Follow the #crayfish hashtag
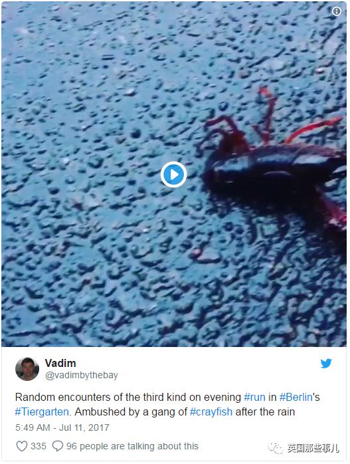The height and width of the screenshot is (464, 350). pos(211,411)
